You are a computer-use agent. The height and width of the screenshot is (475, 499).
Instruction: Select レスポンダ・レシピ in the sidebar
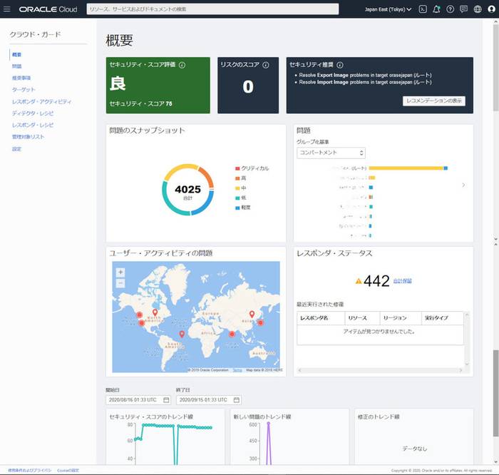(33, 125)
